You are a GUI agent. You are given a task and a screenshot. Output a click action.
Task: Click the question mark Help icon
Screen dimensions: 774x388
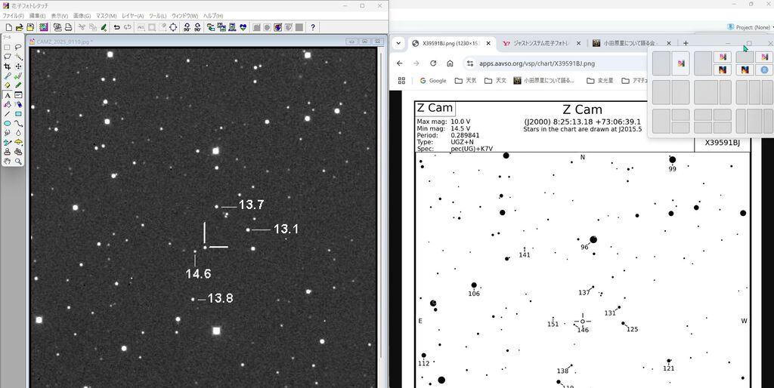(x=312, y=27)
